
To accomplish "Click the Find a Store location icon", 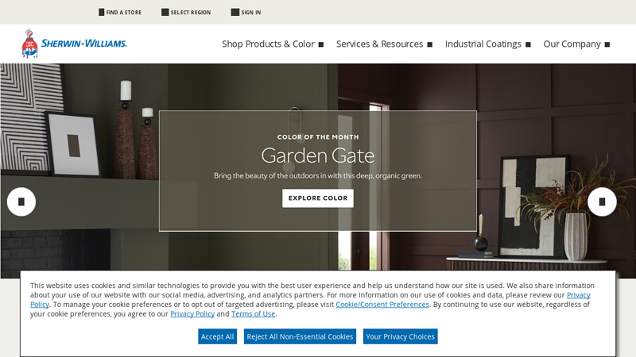I will (102, 13).
